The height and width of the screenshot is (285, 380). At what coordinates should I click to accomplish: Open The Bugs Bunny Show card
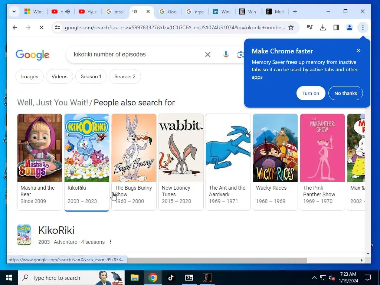134,162
